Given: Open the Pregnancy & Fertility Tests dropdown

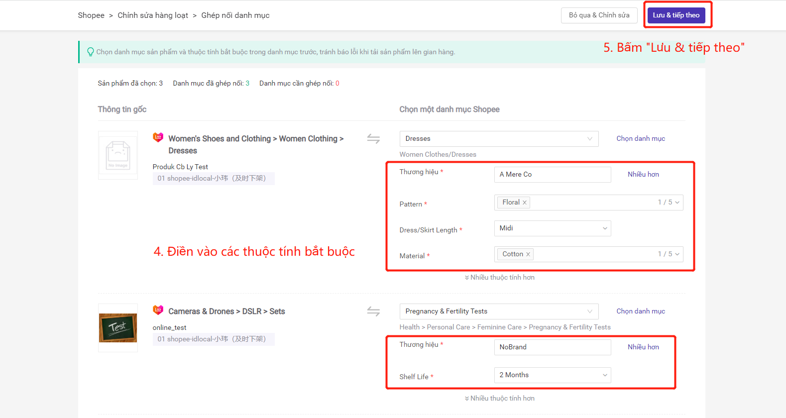Looking at the screenshot, I should tap(499, 312).
